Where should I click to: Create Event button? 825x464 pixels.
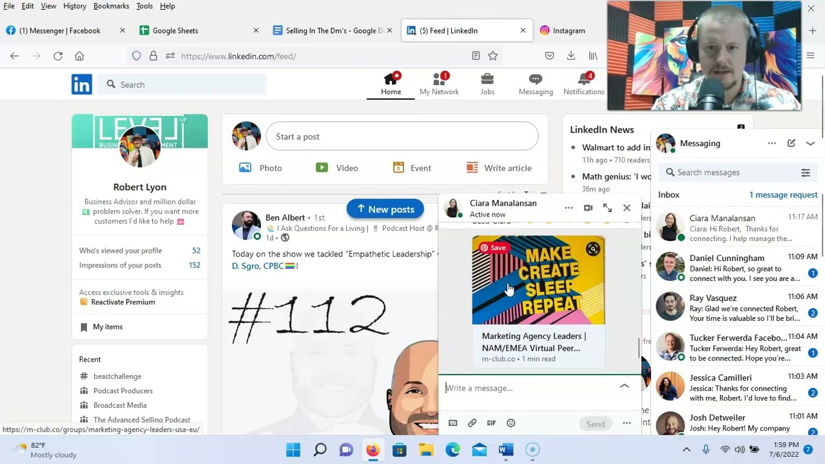pyautogui.click(x=412, y=168)
